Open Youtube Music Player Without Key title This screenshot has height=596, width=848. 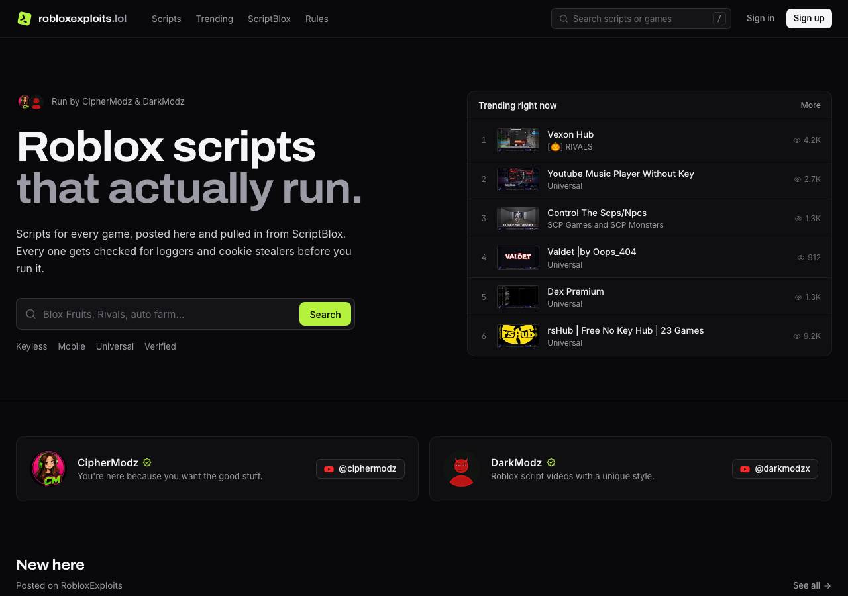pyautogui.click(x=621, y=174)
